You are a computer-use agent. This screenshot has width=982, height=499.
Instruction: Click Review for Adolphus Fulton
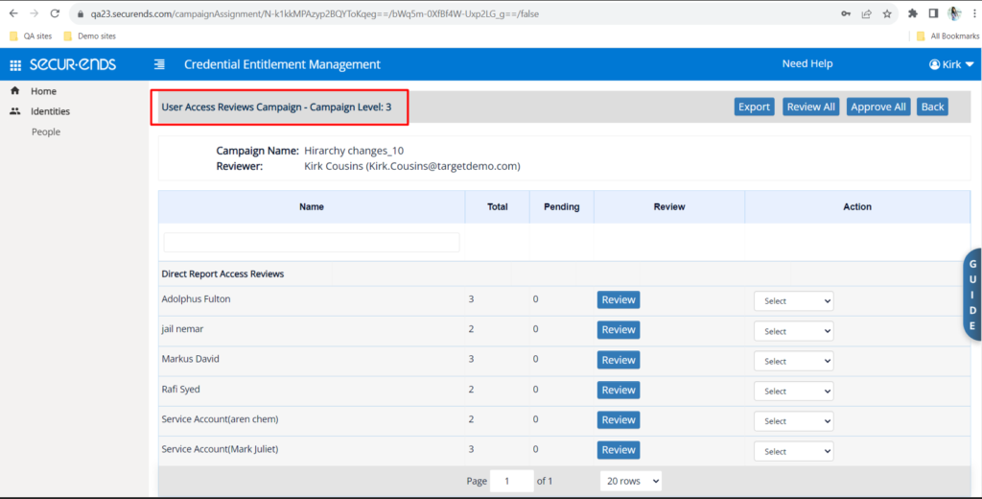click(x=619, y=299)
